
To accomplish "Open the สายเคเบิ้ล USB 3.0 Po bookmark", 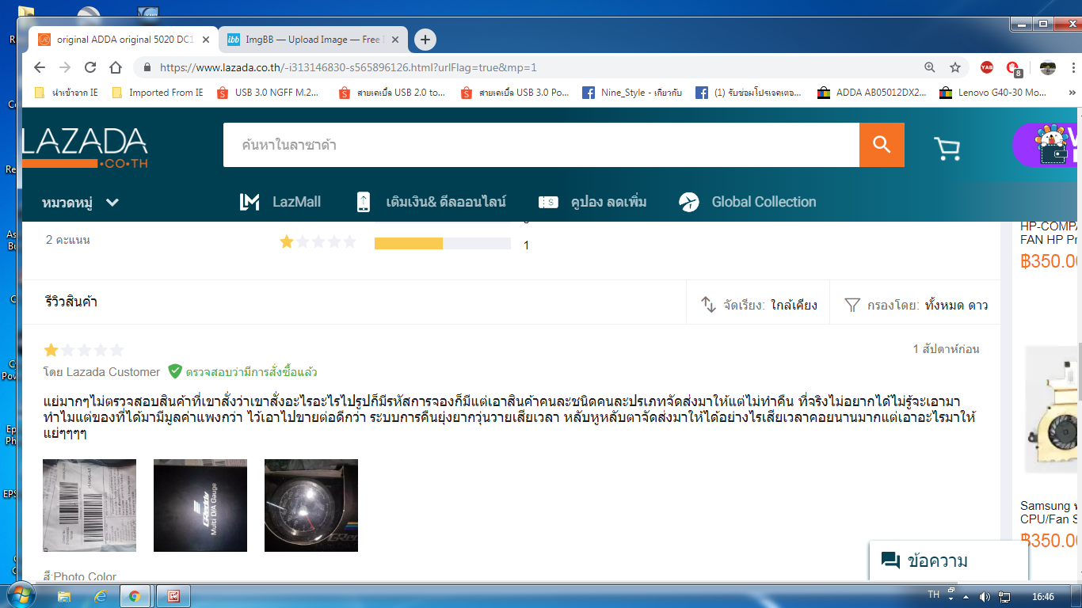I will [x=515, y=93].
